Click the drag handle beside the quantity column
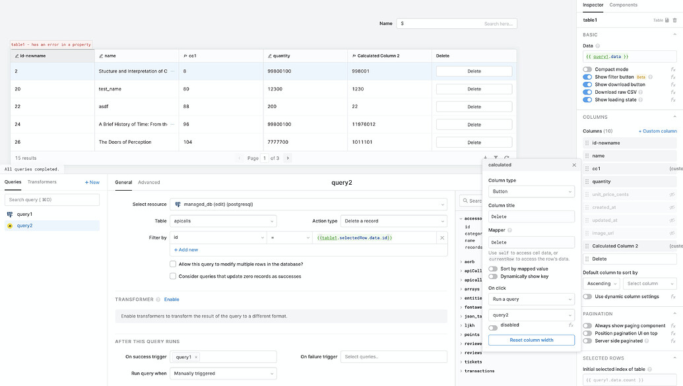The width and height of the screenshot is (683, 386). coord(587,181)
